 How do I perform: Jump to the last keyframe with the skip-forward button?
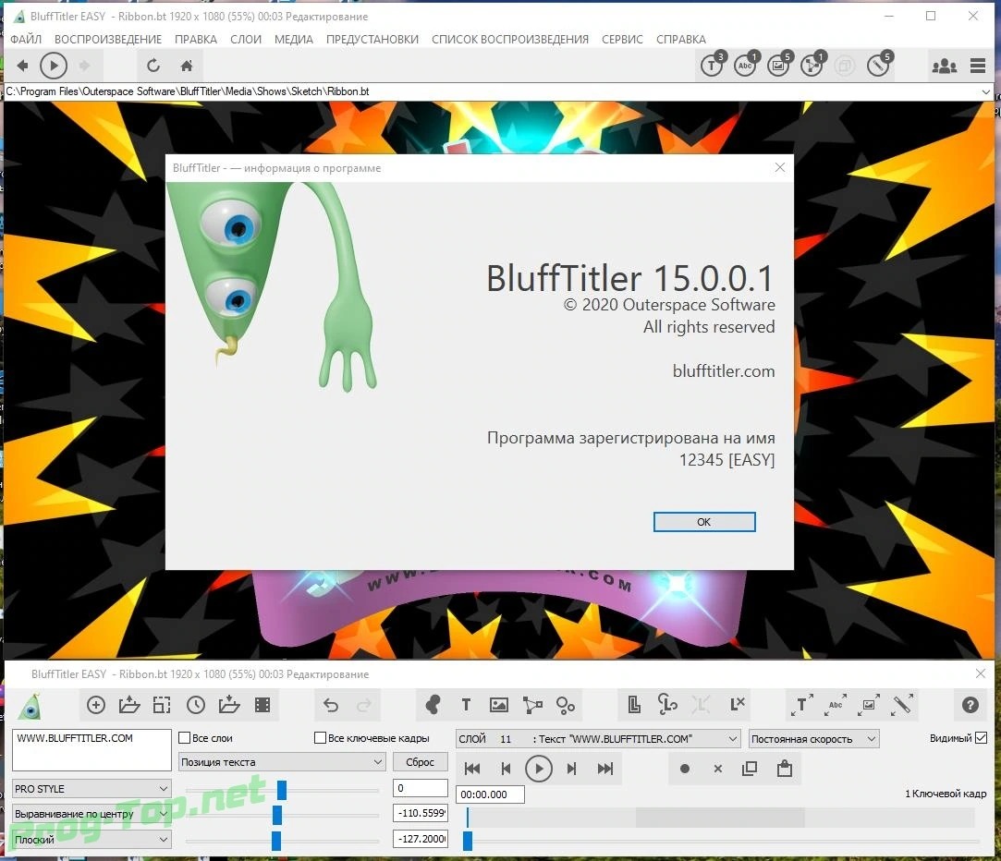pos(605,769)
